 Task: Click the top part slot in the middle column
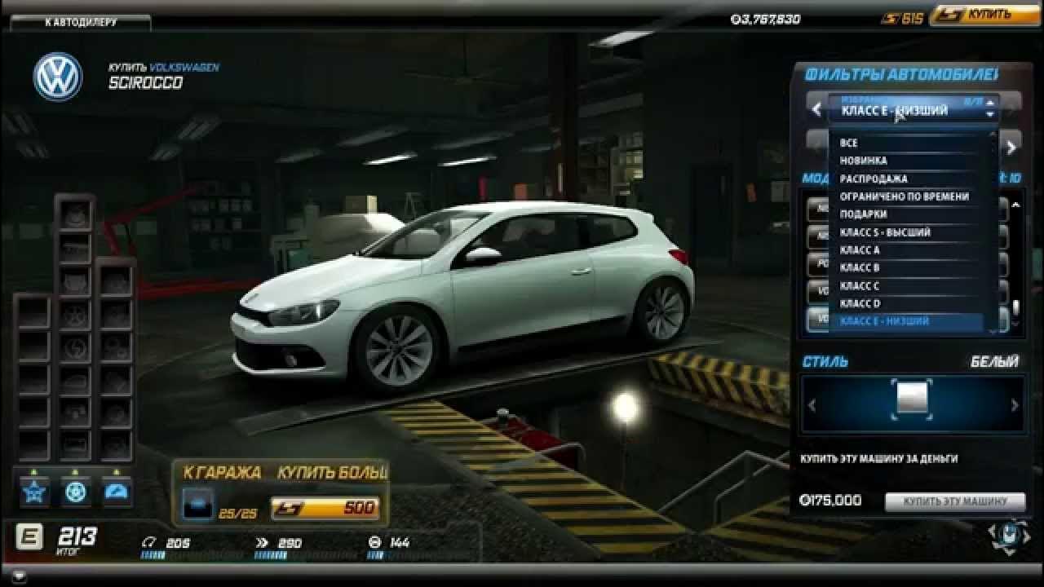pyautogui.click(x=75, y=214)
